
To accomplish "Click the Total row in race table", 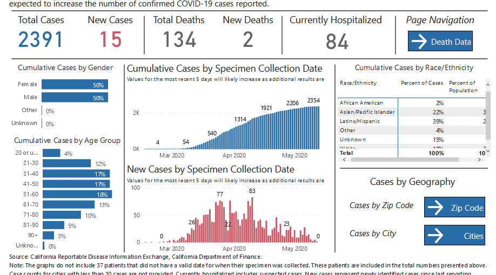I will tap(412, 153).
